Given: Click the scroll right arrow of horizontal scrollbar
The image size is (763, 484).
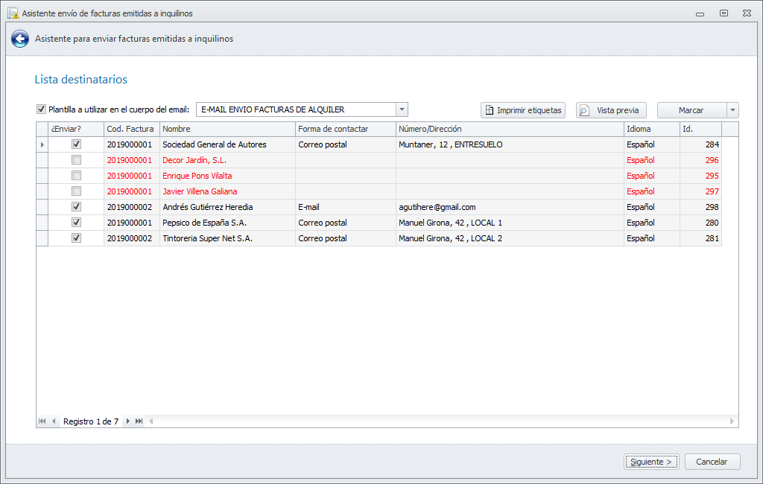Looking at the screenshot, I should (x=732, y=421).
